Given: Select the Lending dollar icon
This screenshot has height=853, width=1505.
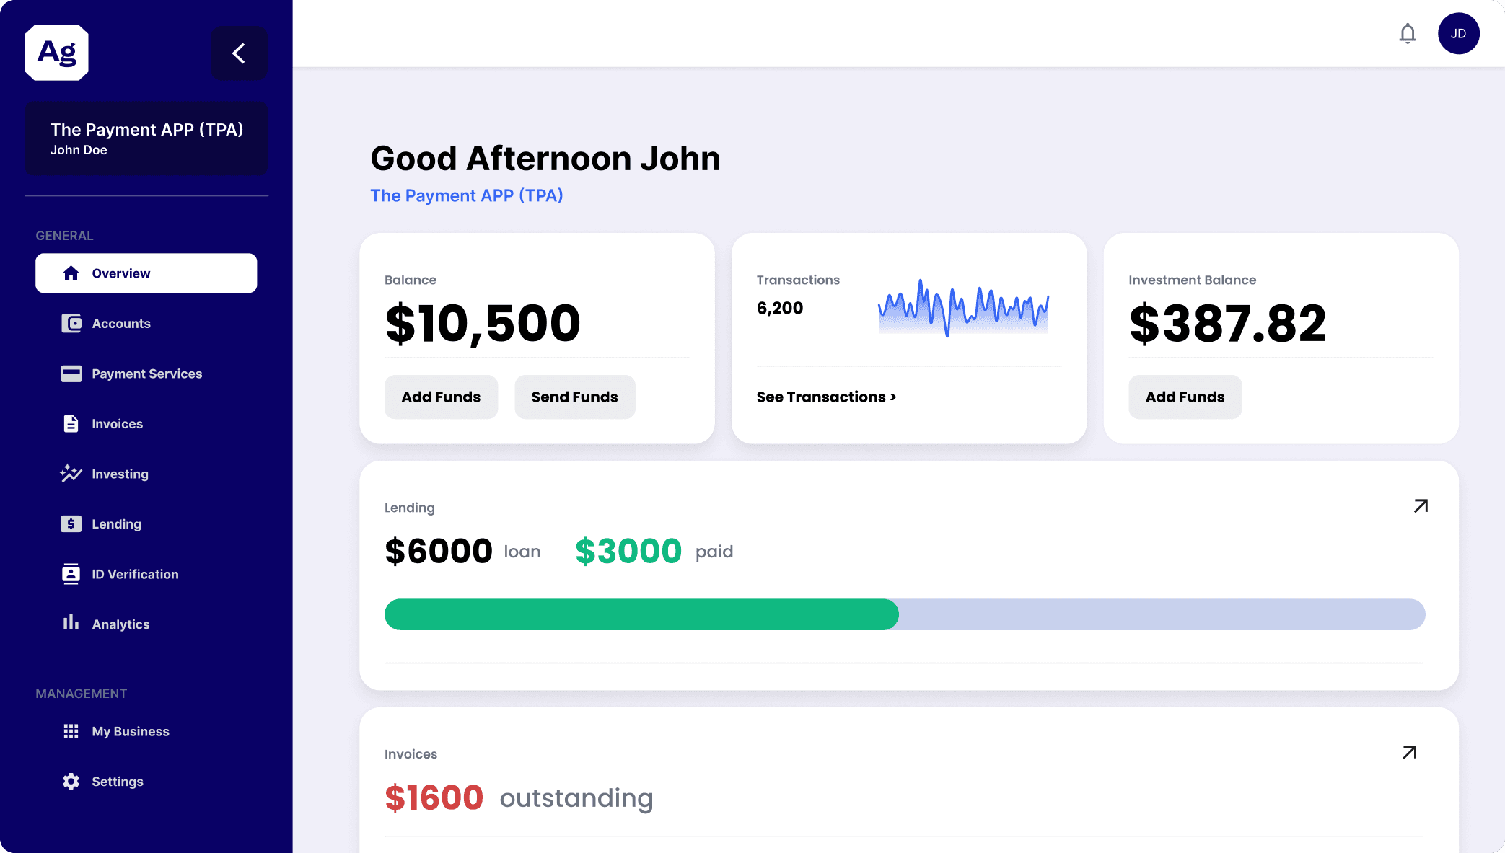Looking at the screenshot, I should pos(71,523).
